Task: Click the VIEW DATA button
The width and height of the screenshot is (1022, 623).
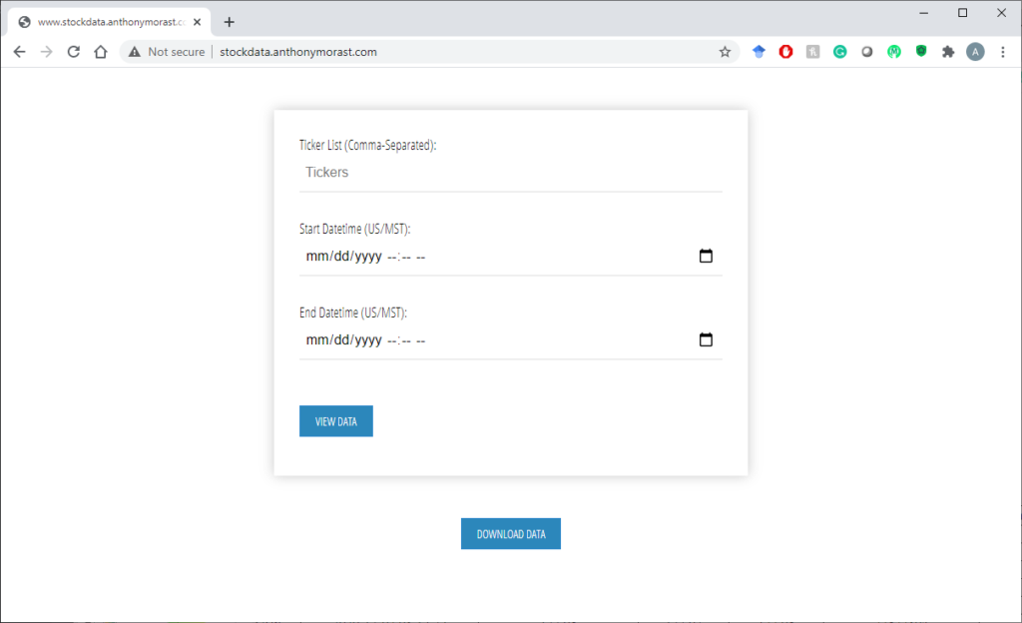Action: point(336,421)
